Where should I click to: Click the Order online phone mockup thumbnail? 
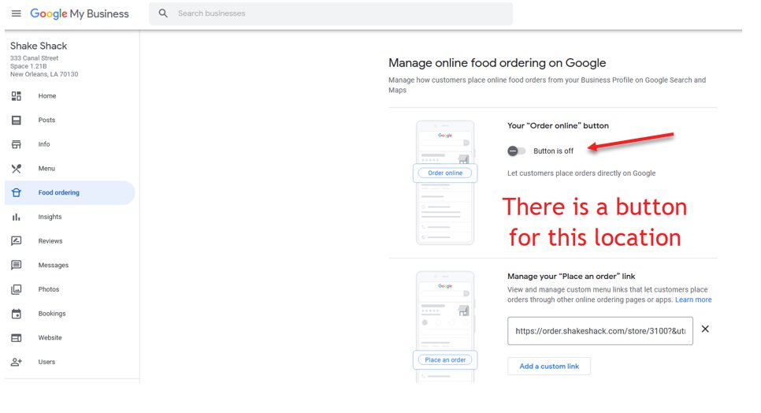(x=445, y=183)
